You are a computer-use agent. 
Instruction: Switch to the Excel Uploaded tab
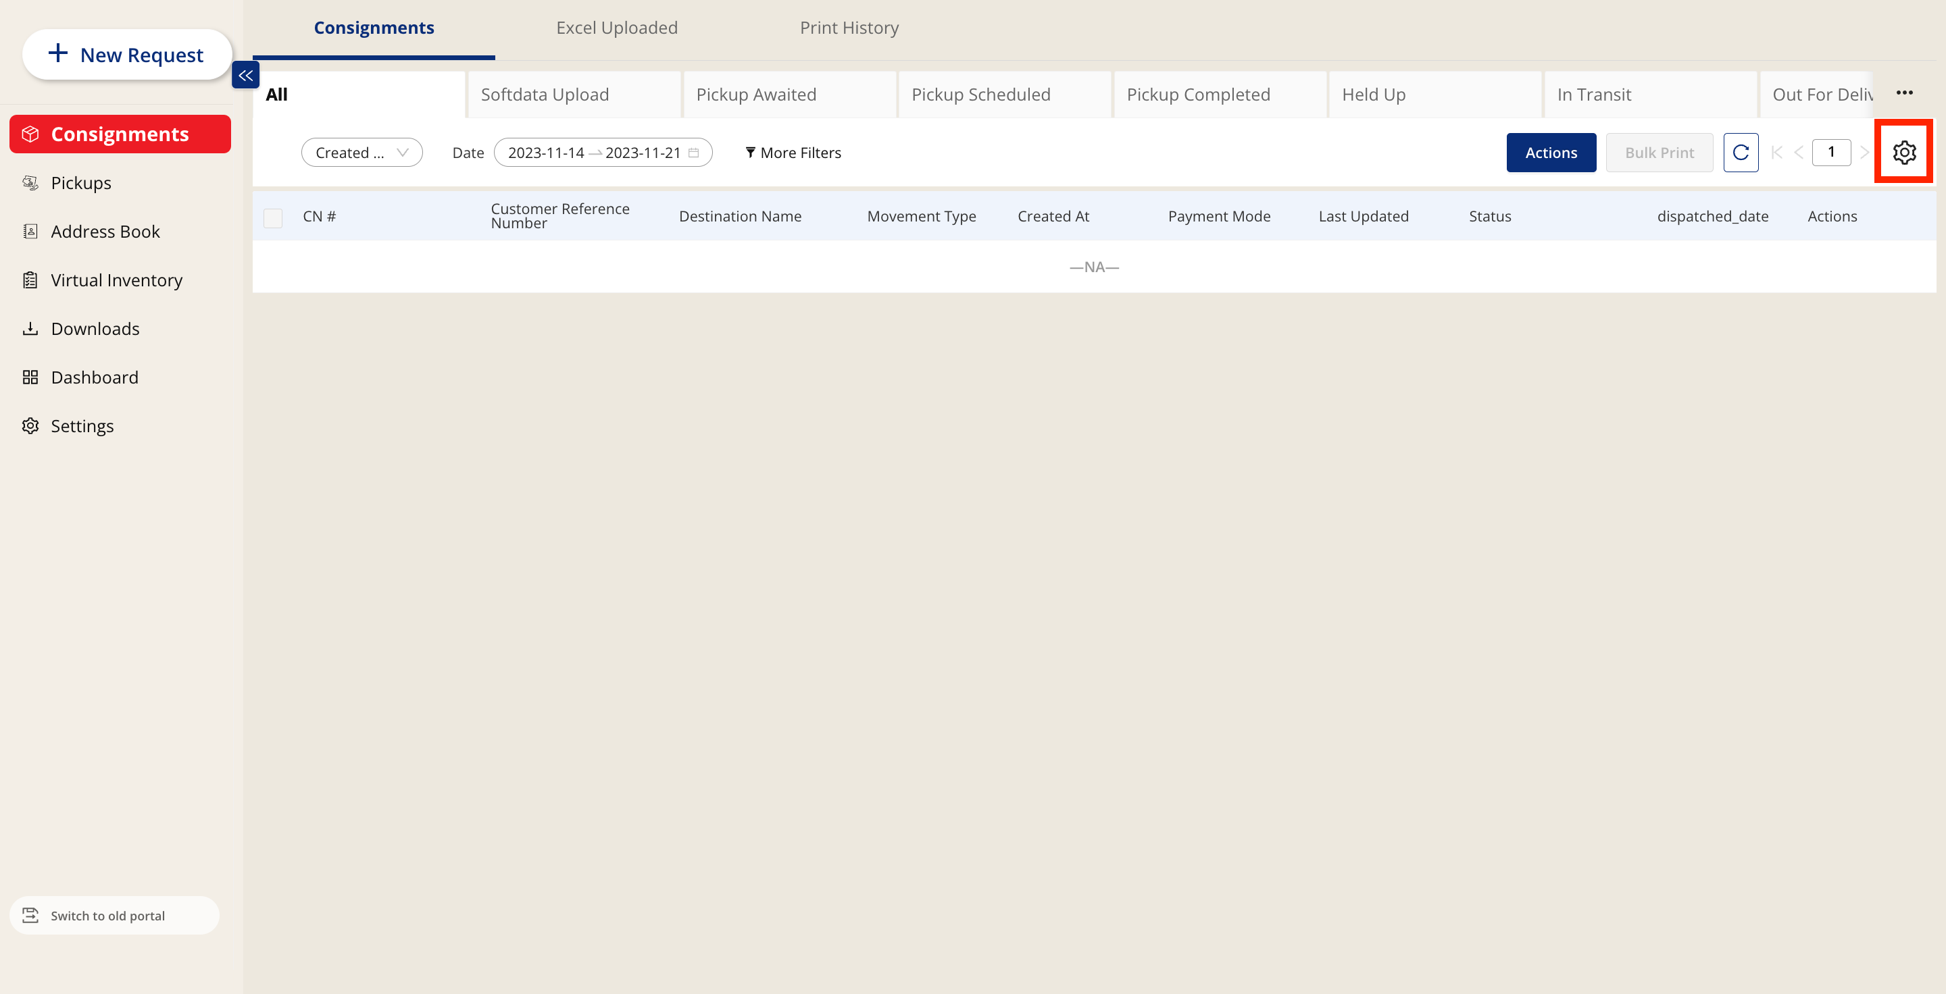[x=616, y=28]
